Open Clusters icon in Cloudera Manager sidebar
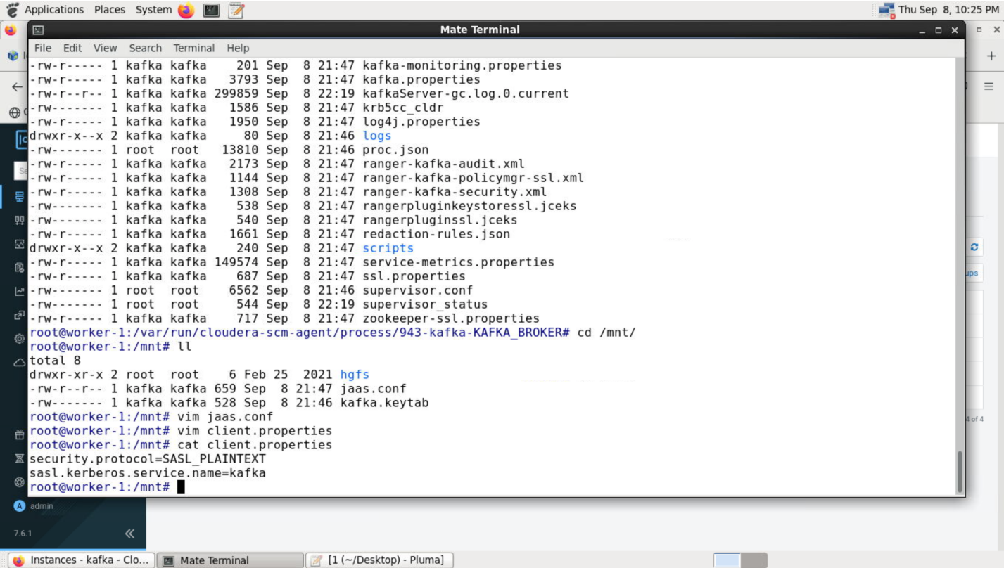Screen dimensions: 1004x568 (x=20, y=197)
